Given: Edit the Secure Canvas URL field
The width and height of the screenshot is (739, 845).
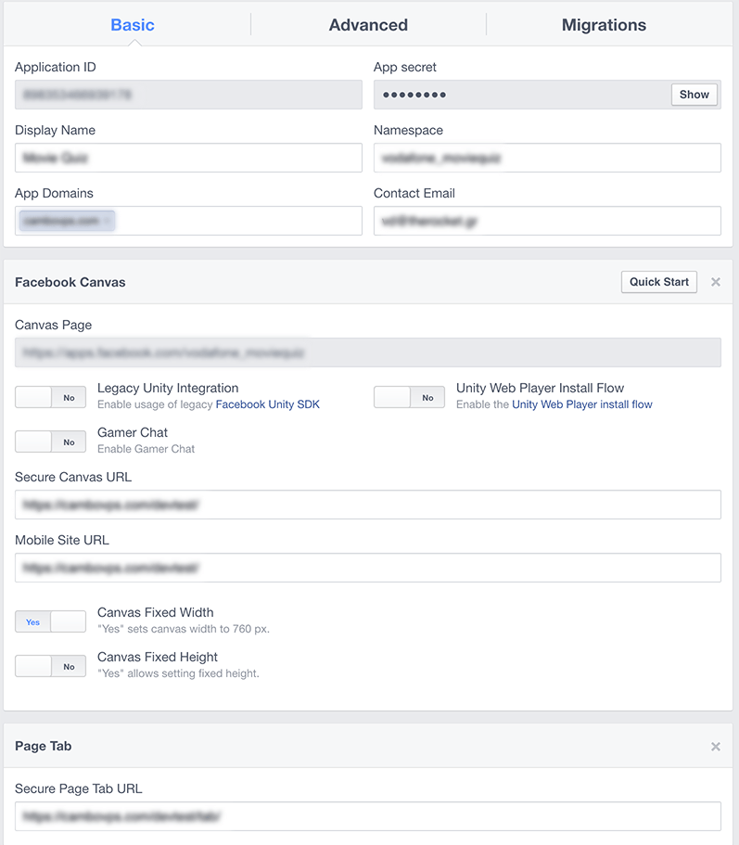Looking at the screenshot, I should coord(368,505).
